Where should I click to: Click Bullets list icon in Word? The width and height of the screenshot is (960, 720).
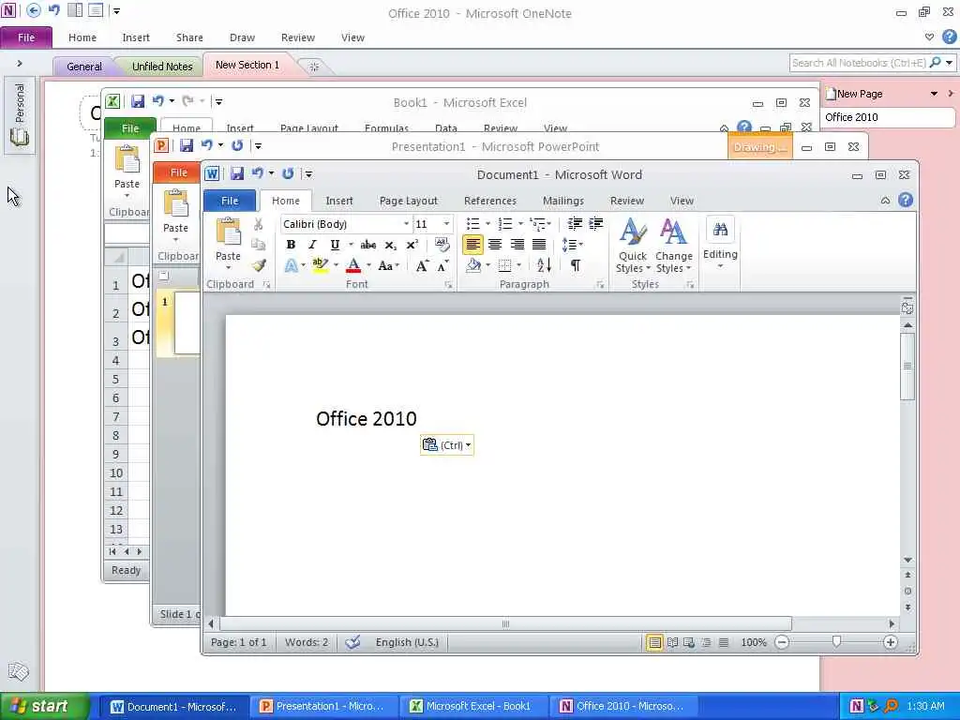click(x=473, y=223)
